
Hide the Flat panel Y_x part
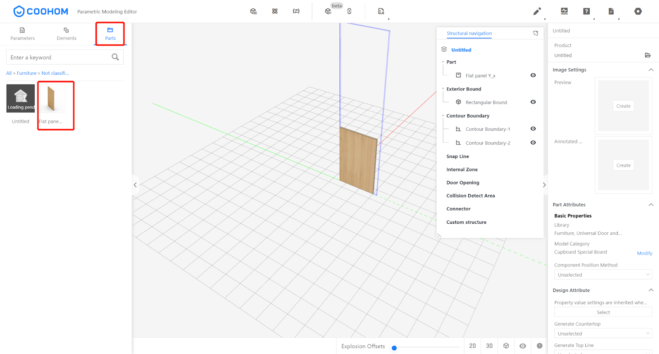[533, 75]
